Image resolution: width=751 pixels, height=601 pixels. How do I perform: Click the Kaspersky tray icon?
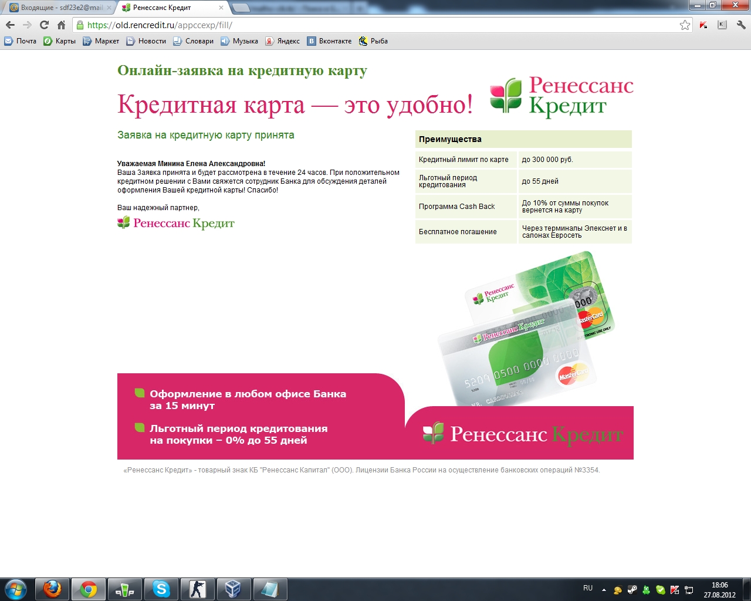[x=675, y=590]
